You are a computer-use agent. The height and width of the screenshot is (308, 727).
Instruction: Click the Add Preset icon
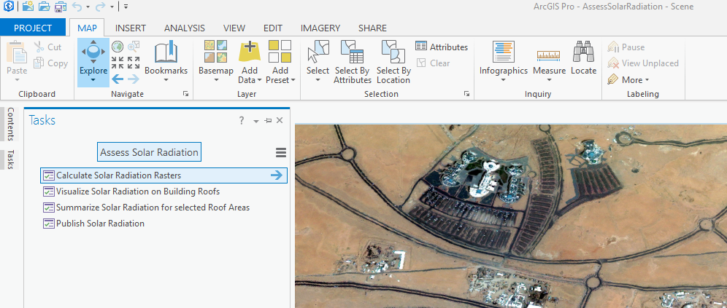[x=280, y=51]
